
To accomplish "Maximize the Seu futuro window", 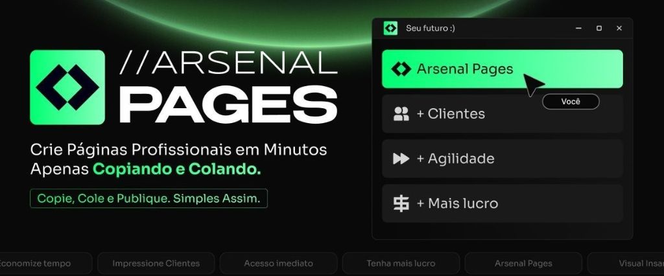I will 599,29.
